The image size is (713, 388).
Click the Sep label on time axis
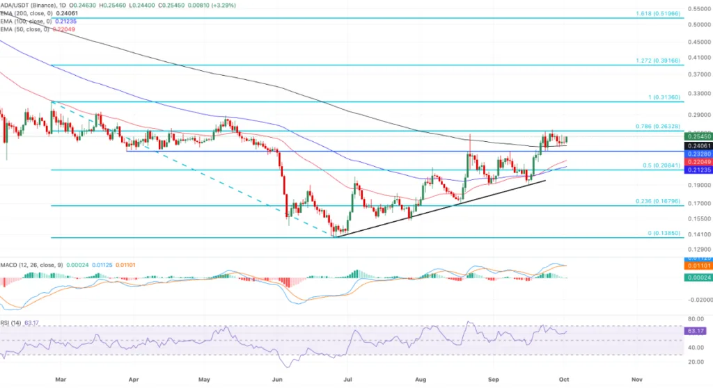pyautogui.click(x=494, y=380)
